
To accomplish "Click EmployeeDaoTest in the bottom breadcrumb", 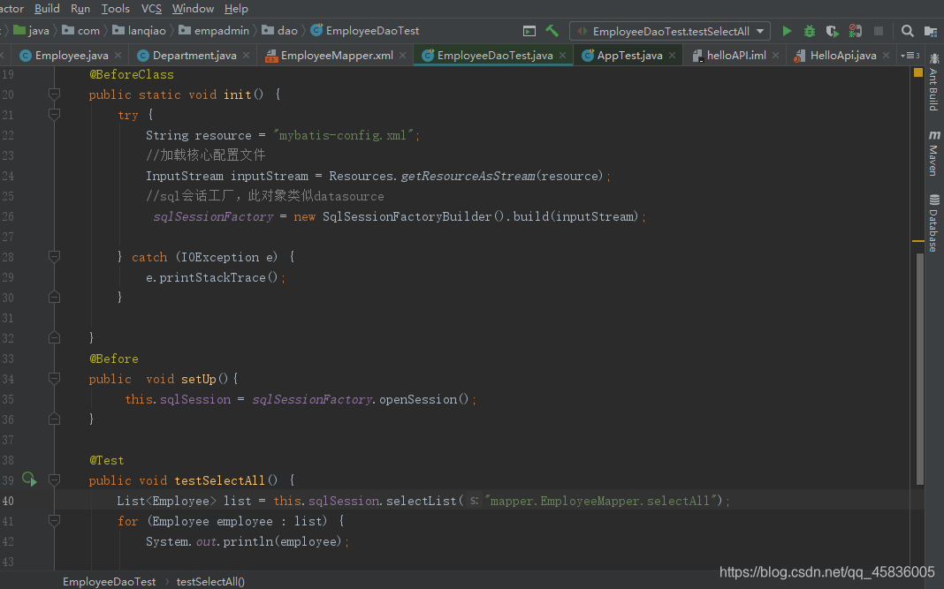I will (109, 581).
